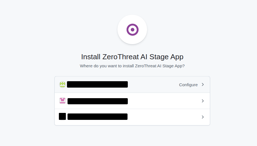
Task: Open the Configure link
Action: point(188,85)
